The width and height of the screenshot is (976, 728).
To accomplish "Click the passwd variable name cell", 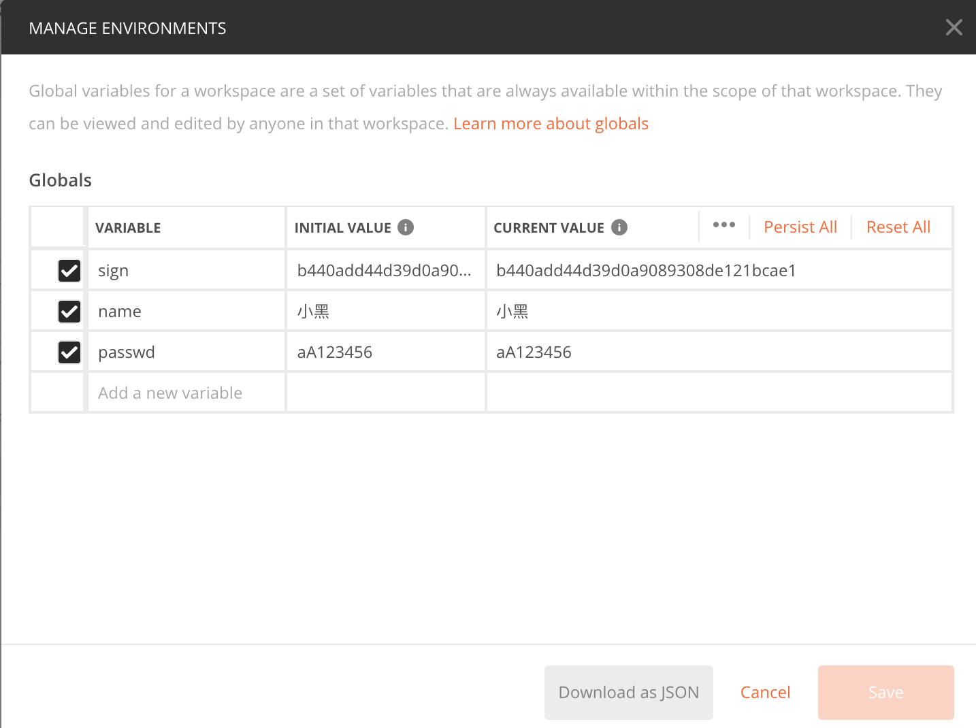I will point(185,352).
